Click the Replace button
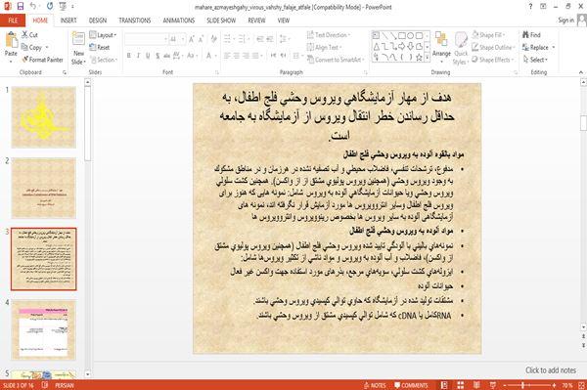This screenshot has width=587, height=390. 538,47
